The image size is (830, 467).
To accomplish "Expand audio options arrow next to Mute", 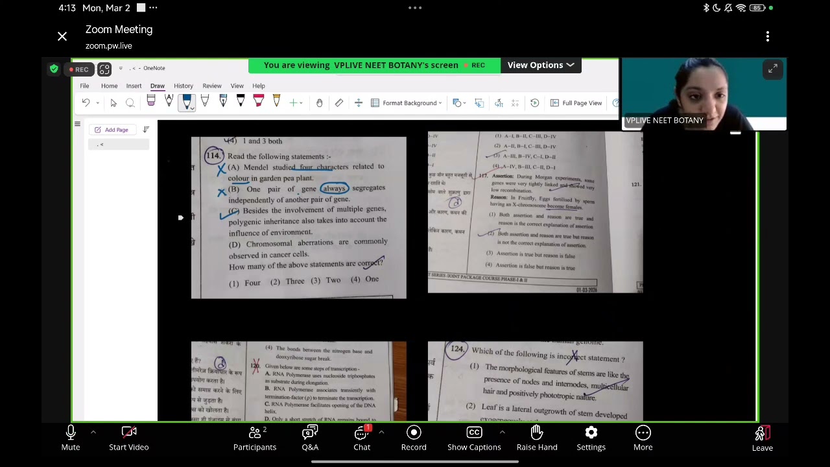I will click(93, 432).
